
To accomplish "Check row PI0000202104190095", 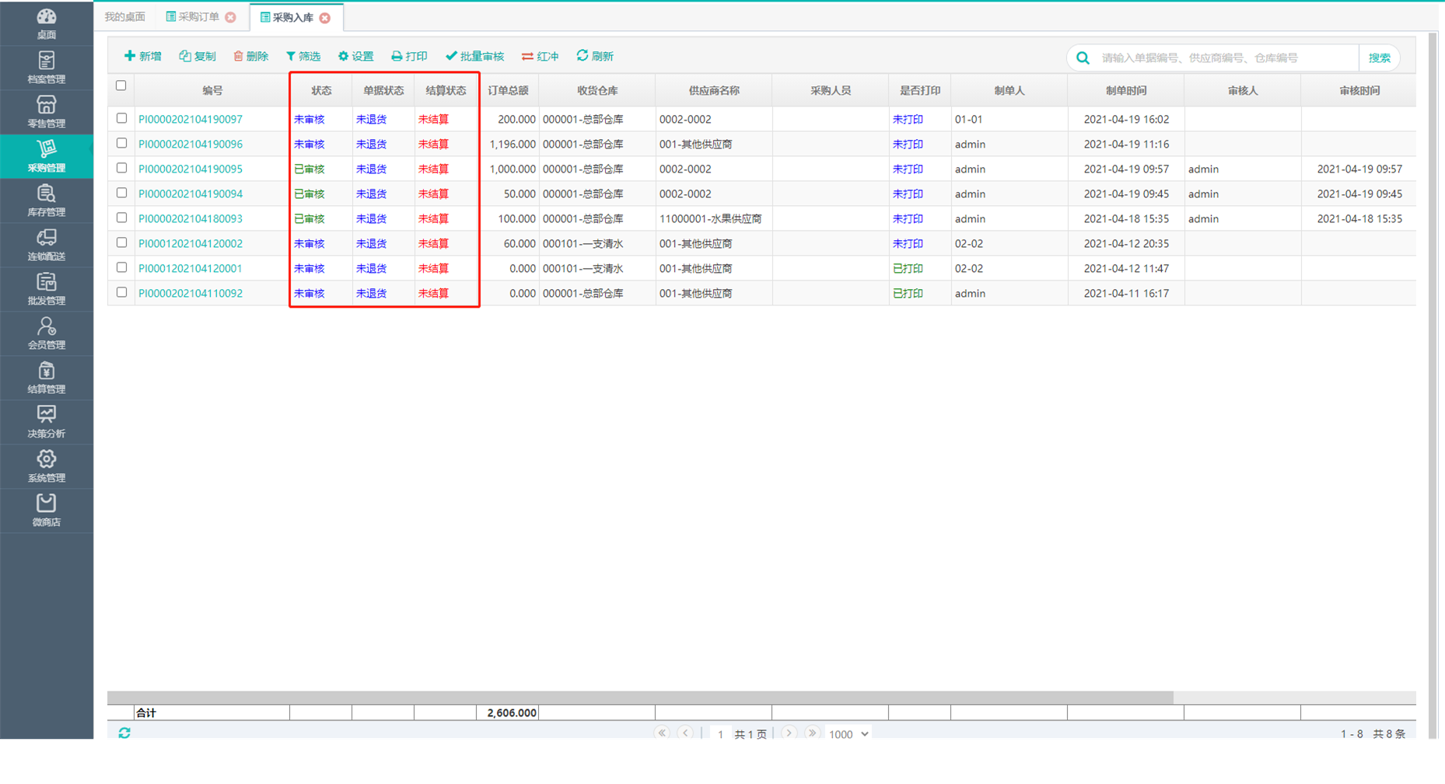I will pyautogui.click(x=121, y=168).
